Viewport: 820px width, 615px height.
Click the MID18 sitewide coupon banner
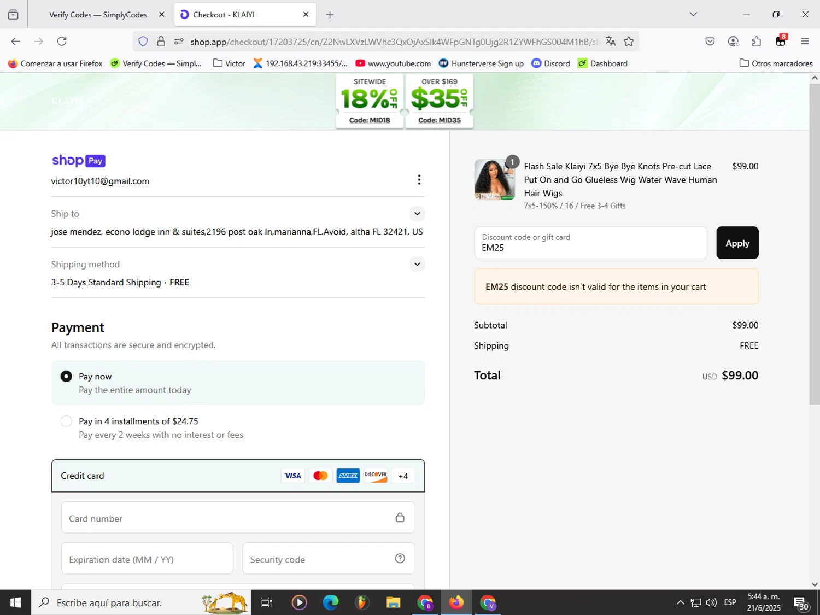370,101
